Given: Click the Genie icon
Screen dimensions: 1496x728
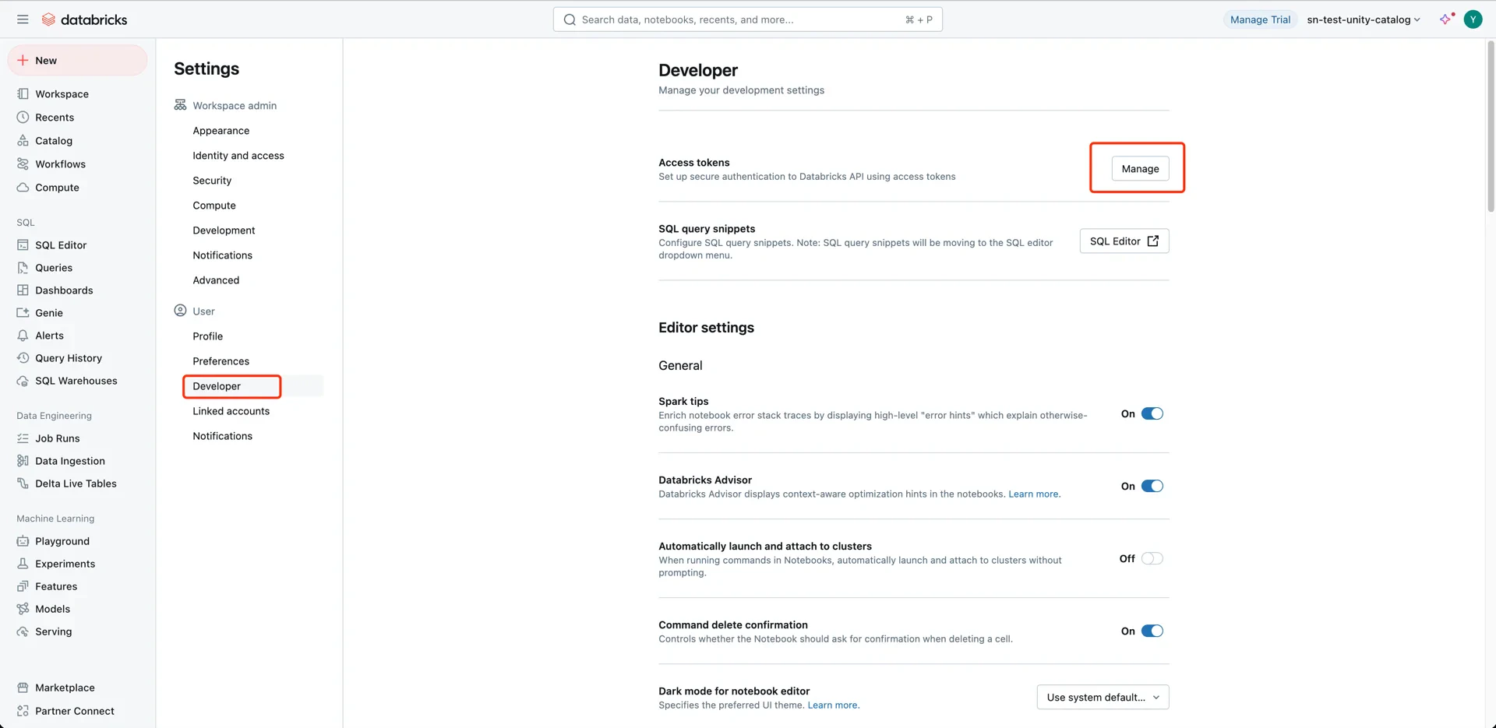Looking at the screenshot, I should (x=23, y=312).
